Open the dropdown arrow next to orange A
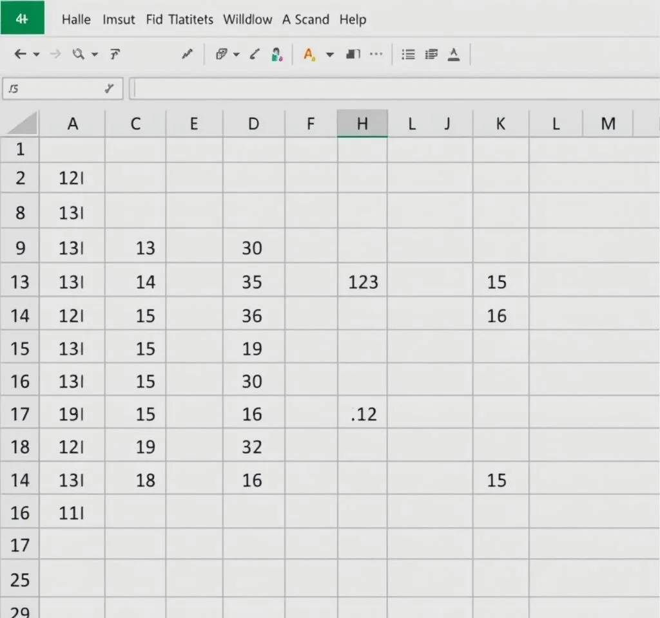The width and height of the screenshot is (660, 618). tap(330, 55)
